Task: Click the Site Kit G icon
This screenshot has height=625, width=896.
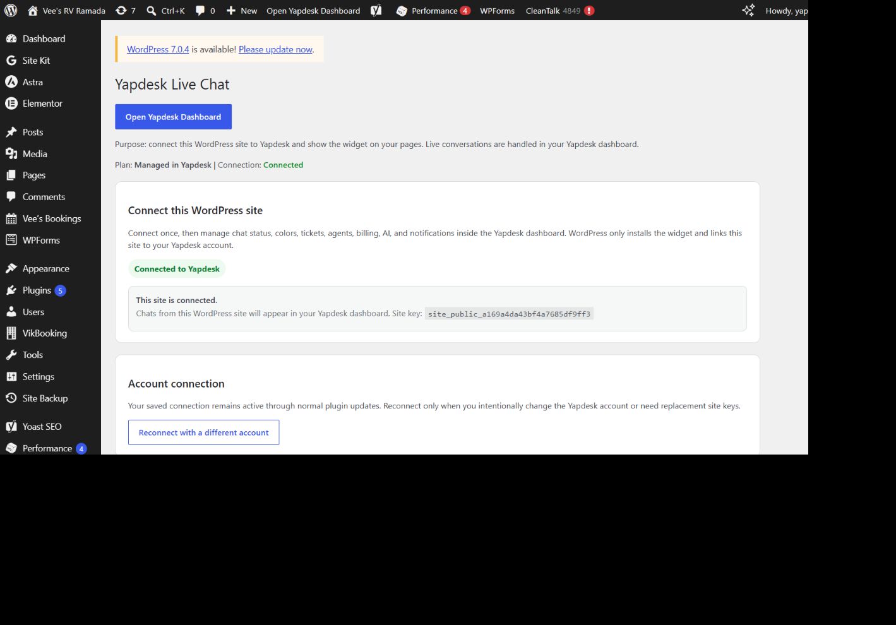Action: click(x=11, y=61)
